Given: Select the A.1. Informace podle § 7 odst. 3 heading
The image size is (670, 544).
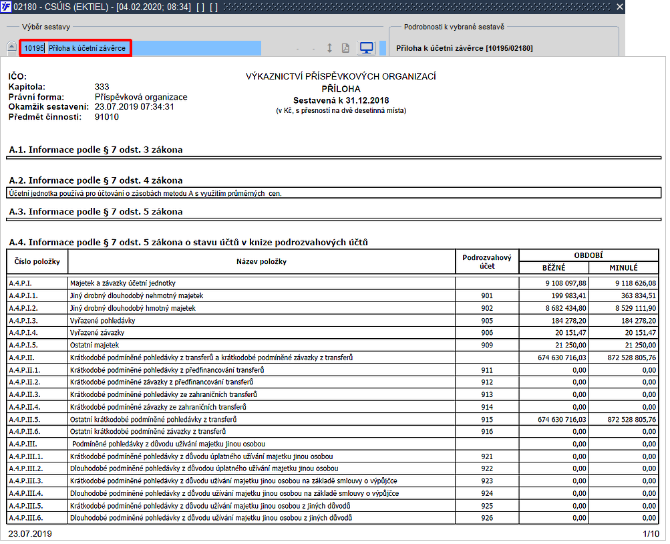Looking at the screenshot, I should click(96, 150).
